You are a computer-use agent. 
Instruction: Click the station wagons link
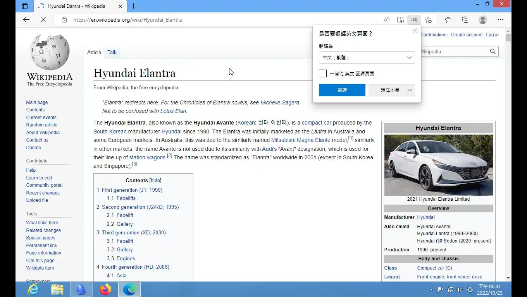tap(147, 157)
